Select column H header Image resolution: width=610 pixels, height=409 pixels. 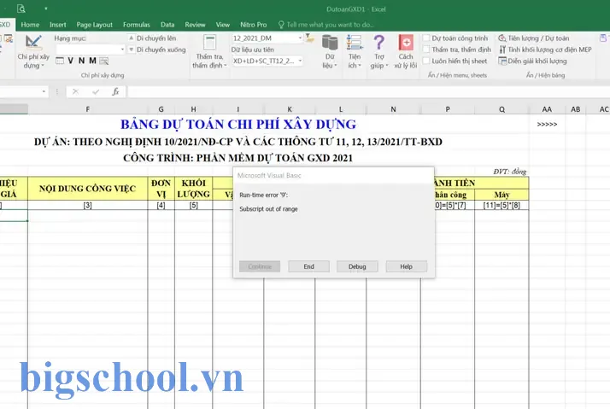coord(193,109)
